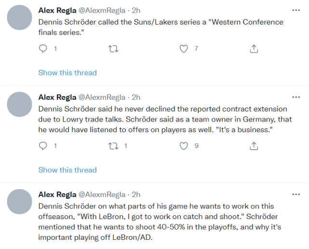The width and height of the screenshot is (309, 249).
Task: Retweet the Lowry trade talks tweet
Action: click(113, 146)
